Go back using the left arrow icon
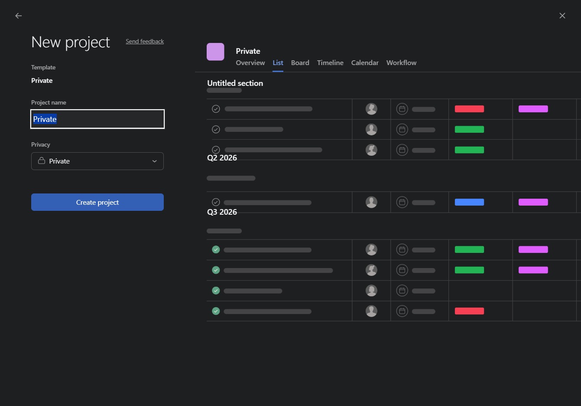This screenshot has width=581, height=406. point(18,16)
